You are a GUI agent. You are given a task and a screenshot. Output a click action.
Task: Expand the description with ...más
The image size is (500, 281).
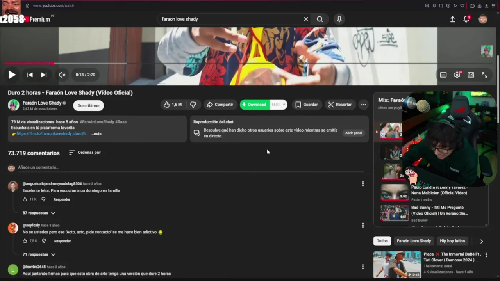tap(96, 133)
